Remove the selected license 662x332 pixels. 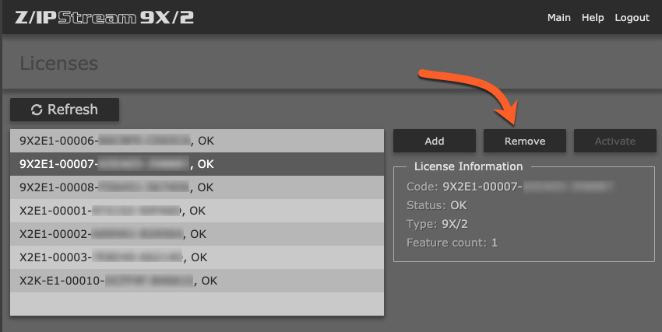click(525, 141)
